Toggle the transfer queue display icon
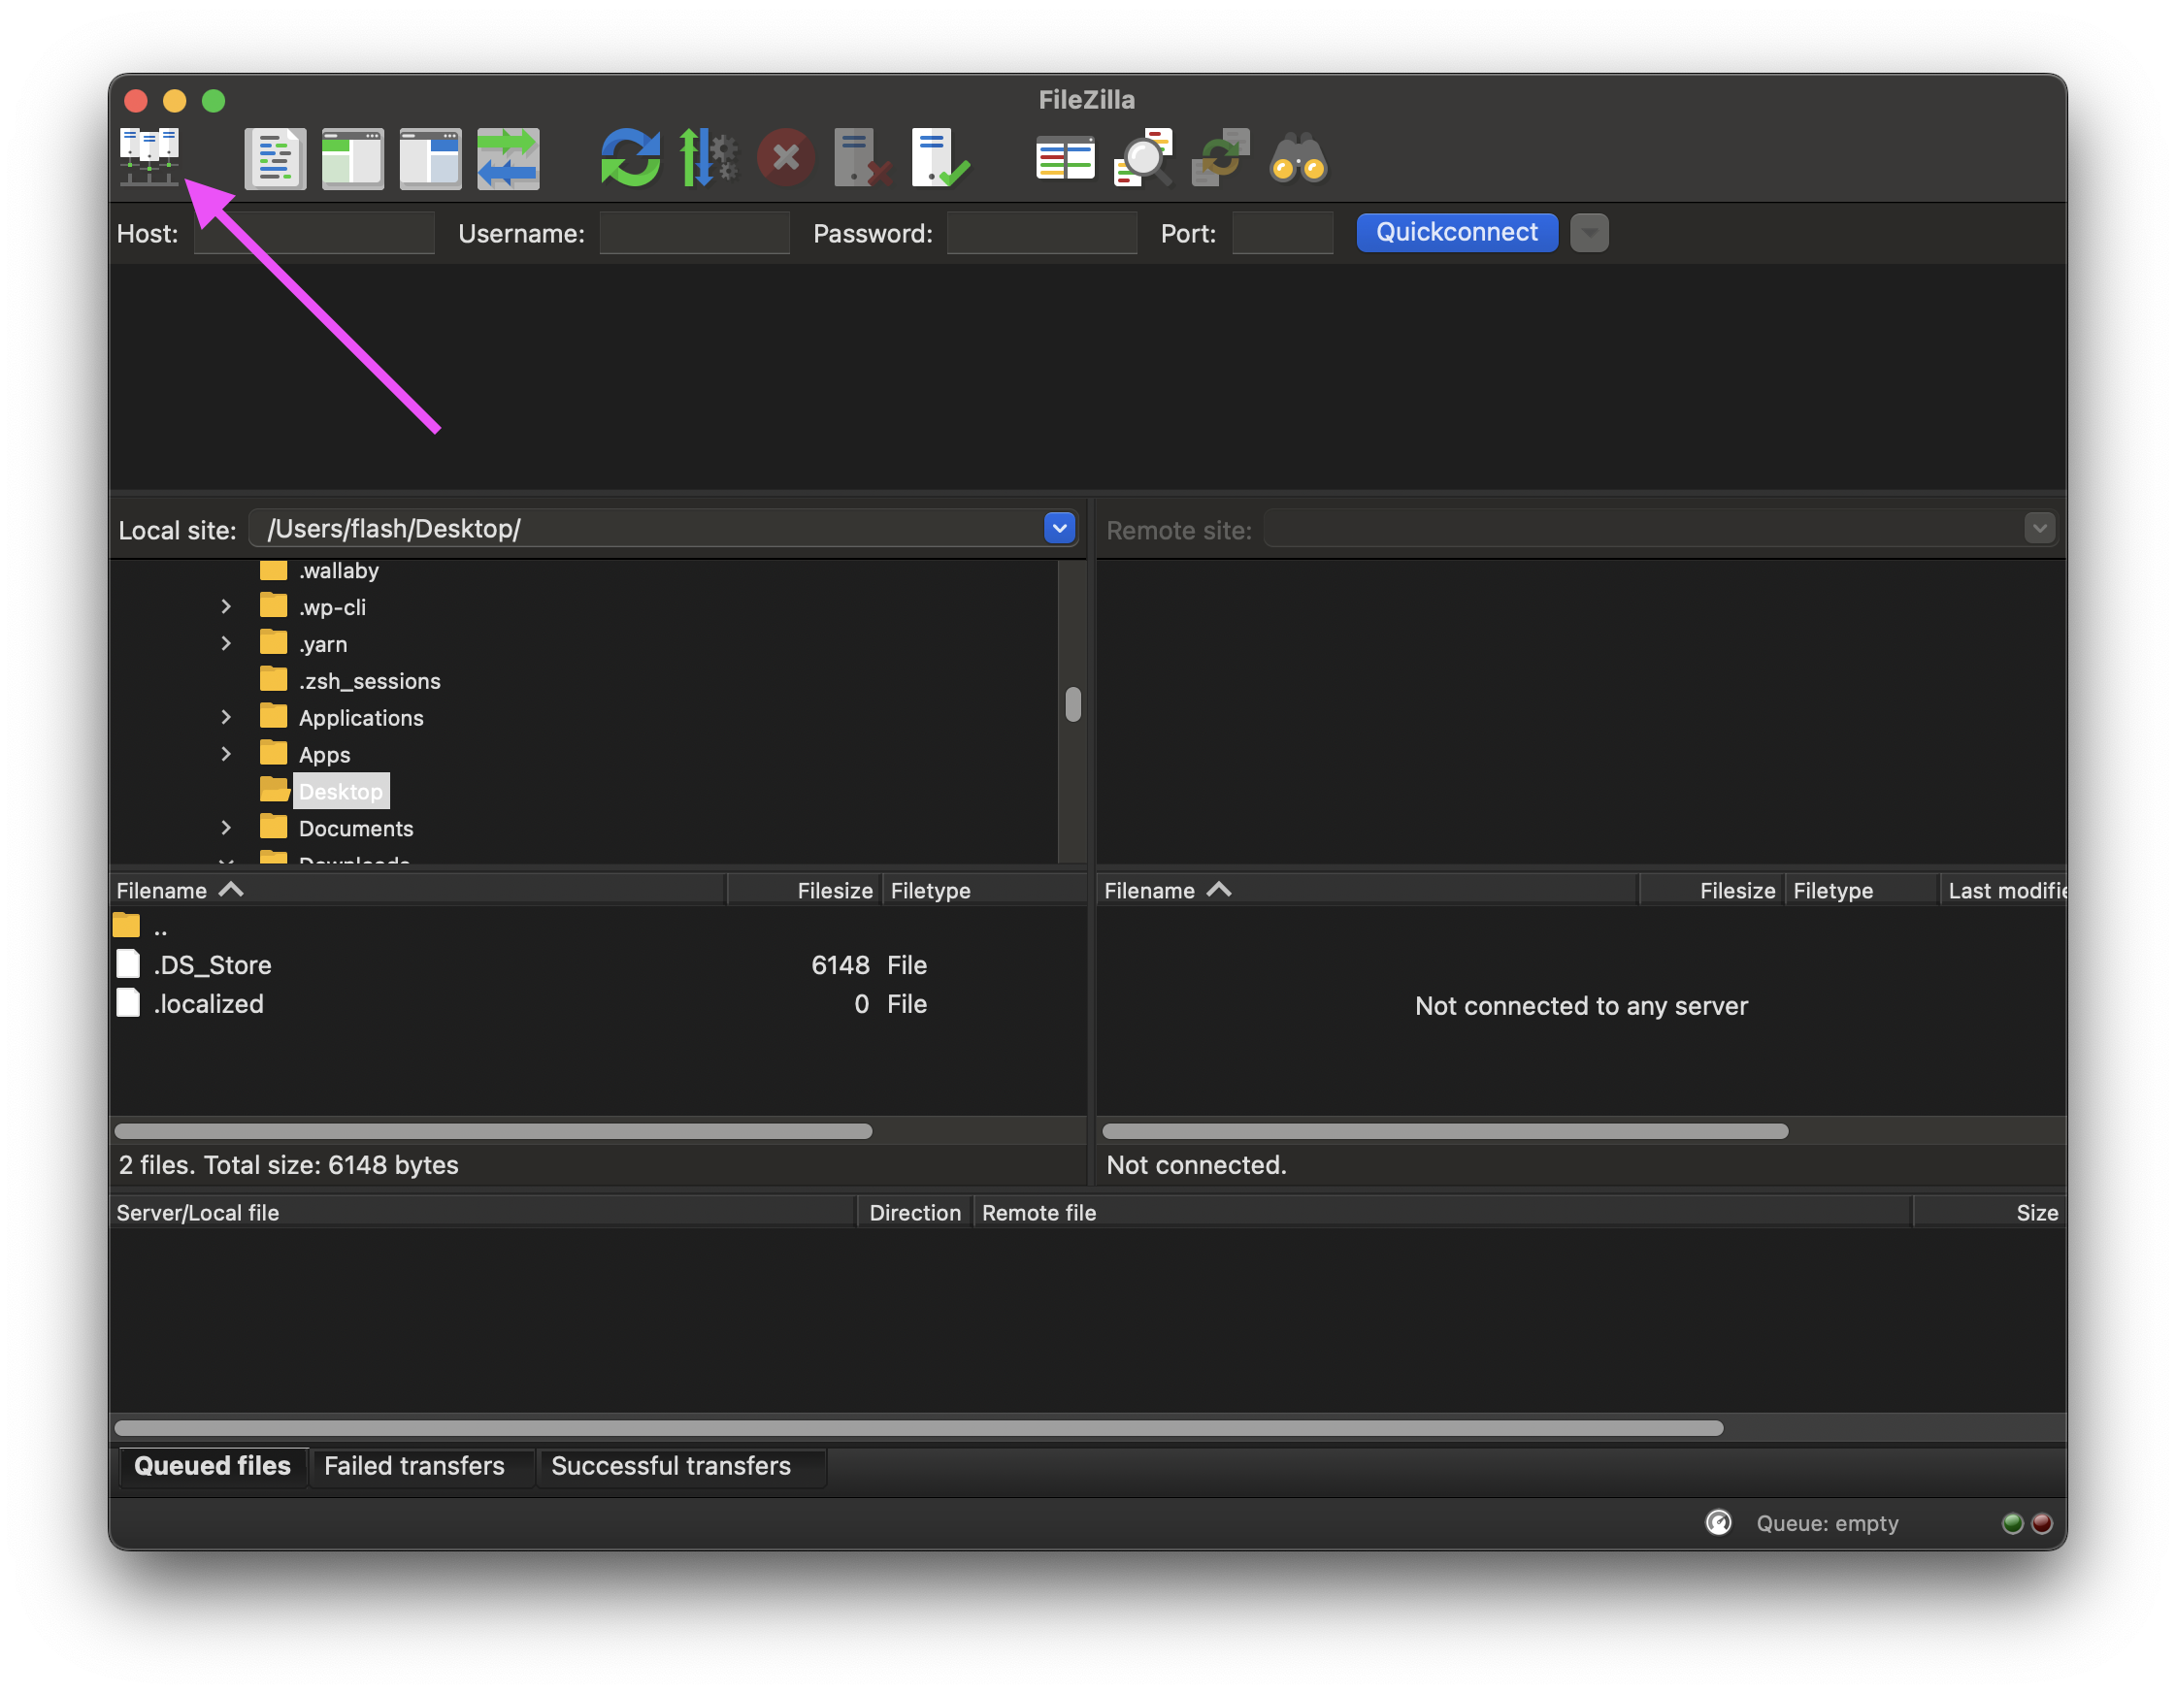This screenshot has height=1694, width=2176. pos(509,158)
